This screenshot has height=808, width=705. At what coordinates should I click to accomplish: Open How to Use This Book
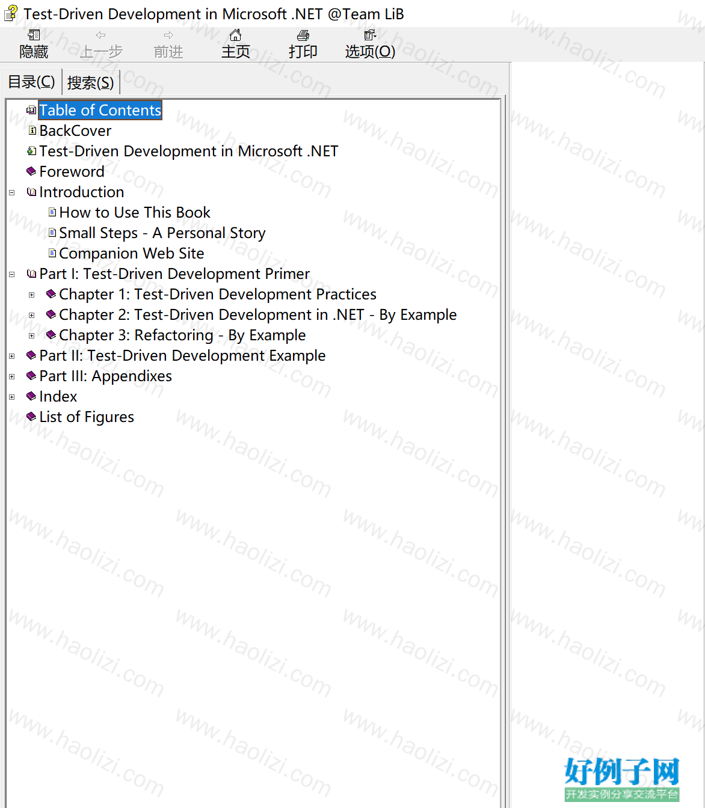[135, 212]
